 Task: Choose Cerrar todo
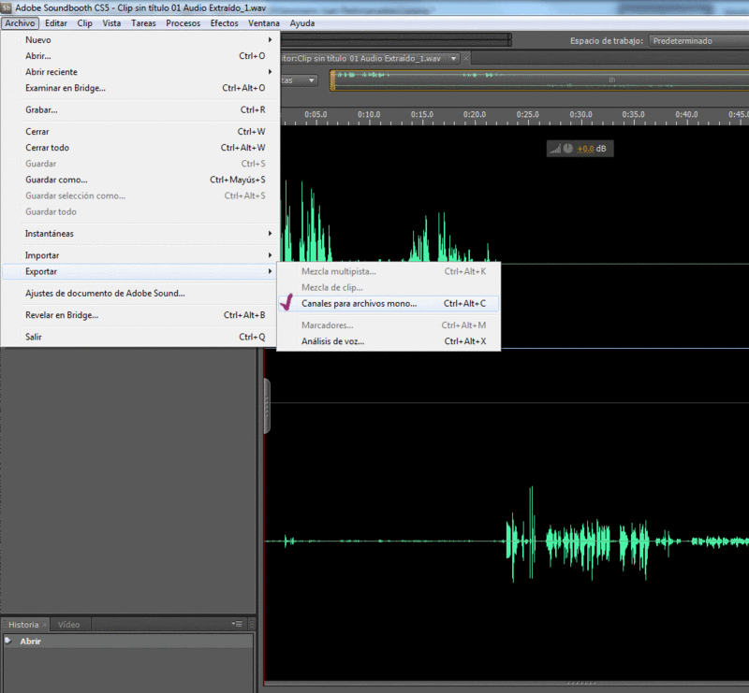[x=140, y=148]
